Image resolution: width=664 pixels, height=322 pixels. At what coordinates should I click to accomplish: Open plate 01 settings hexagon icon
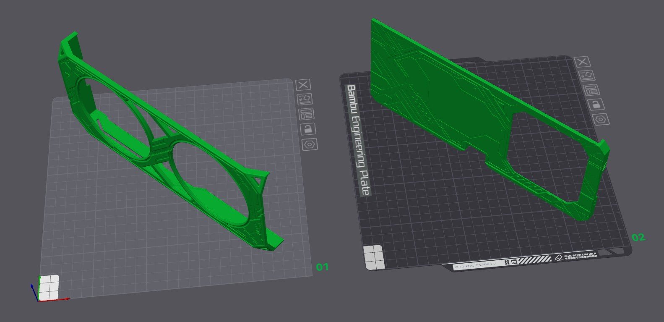(310, 144)
